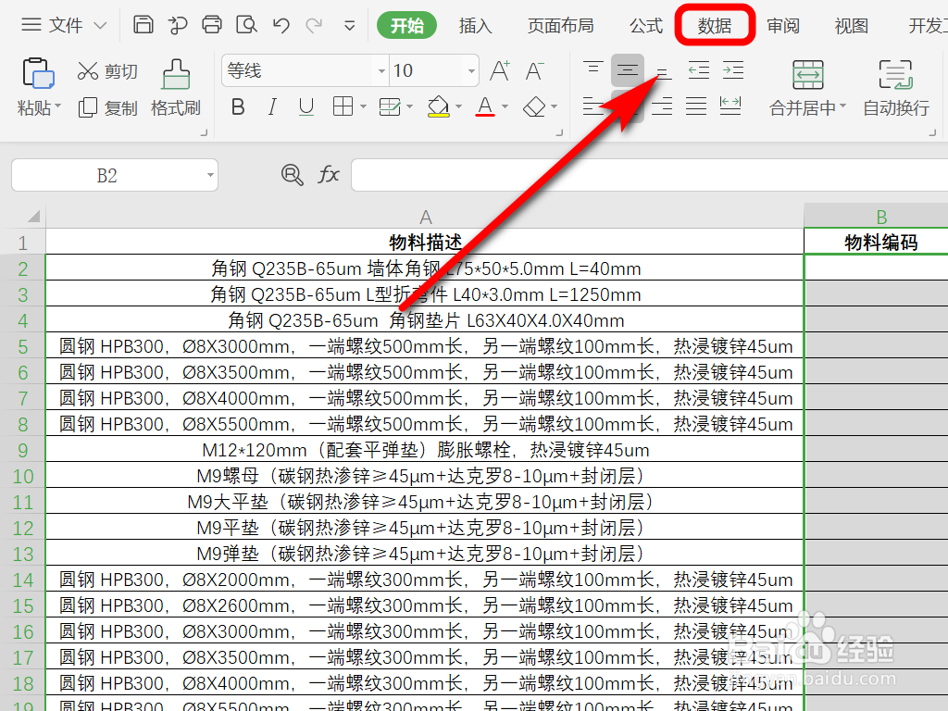Open print preview with the magnifier-page icon

click(x=246, y=25)
